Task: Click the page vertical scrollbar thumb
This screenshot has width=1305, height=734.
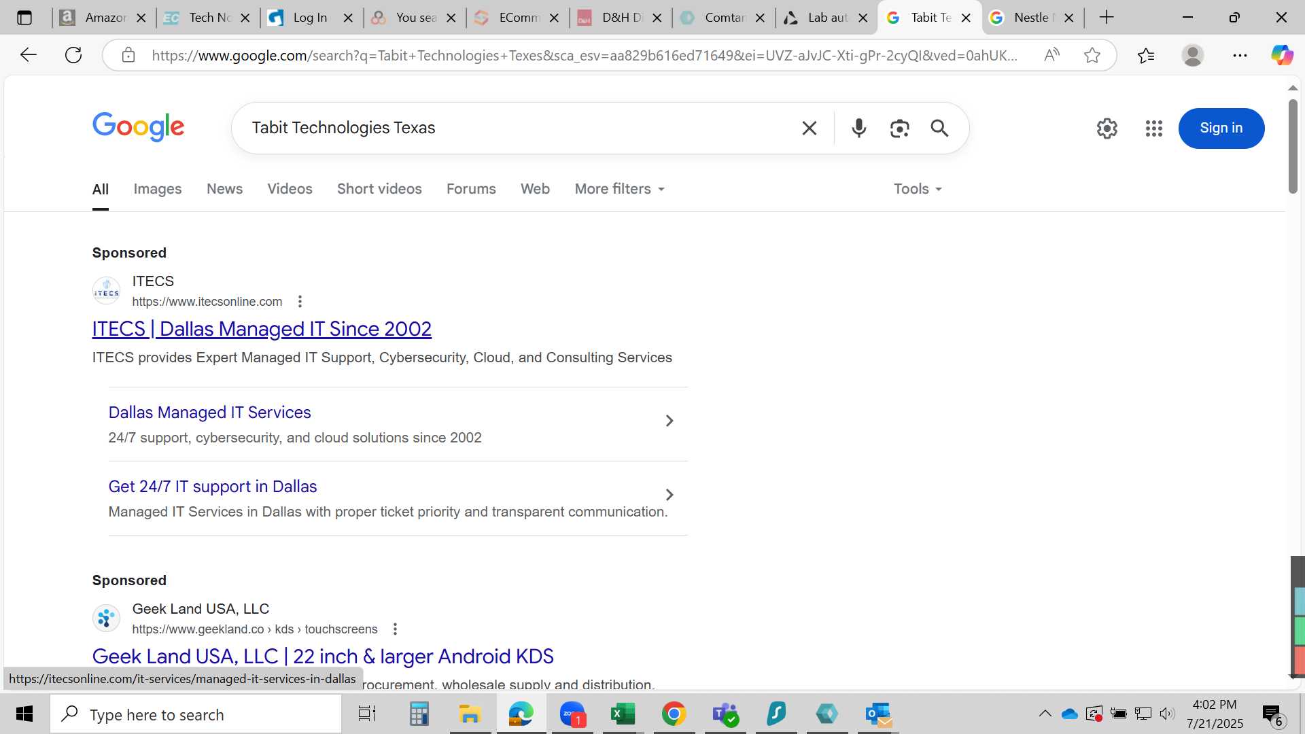Action: 1293,146
